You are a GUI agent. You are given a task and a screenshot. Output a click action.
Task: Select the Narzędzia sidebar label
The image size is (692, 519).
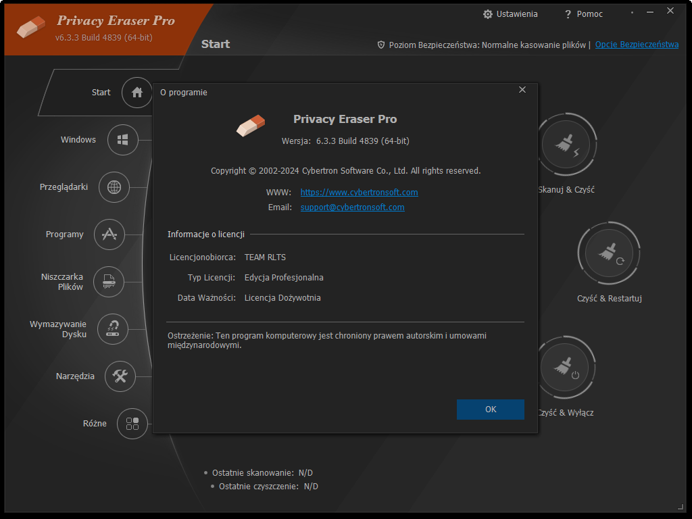coord(75,376)
